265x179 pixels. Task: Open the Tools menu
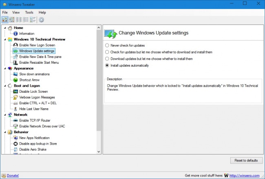pyautogui.click(x=29, y=12)
